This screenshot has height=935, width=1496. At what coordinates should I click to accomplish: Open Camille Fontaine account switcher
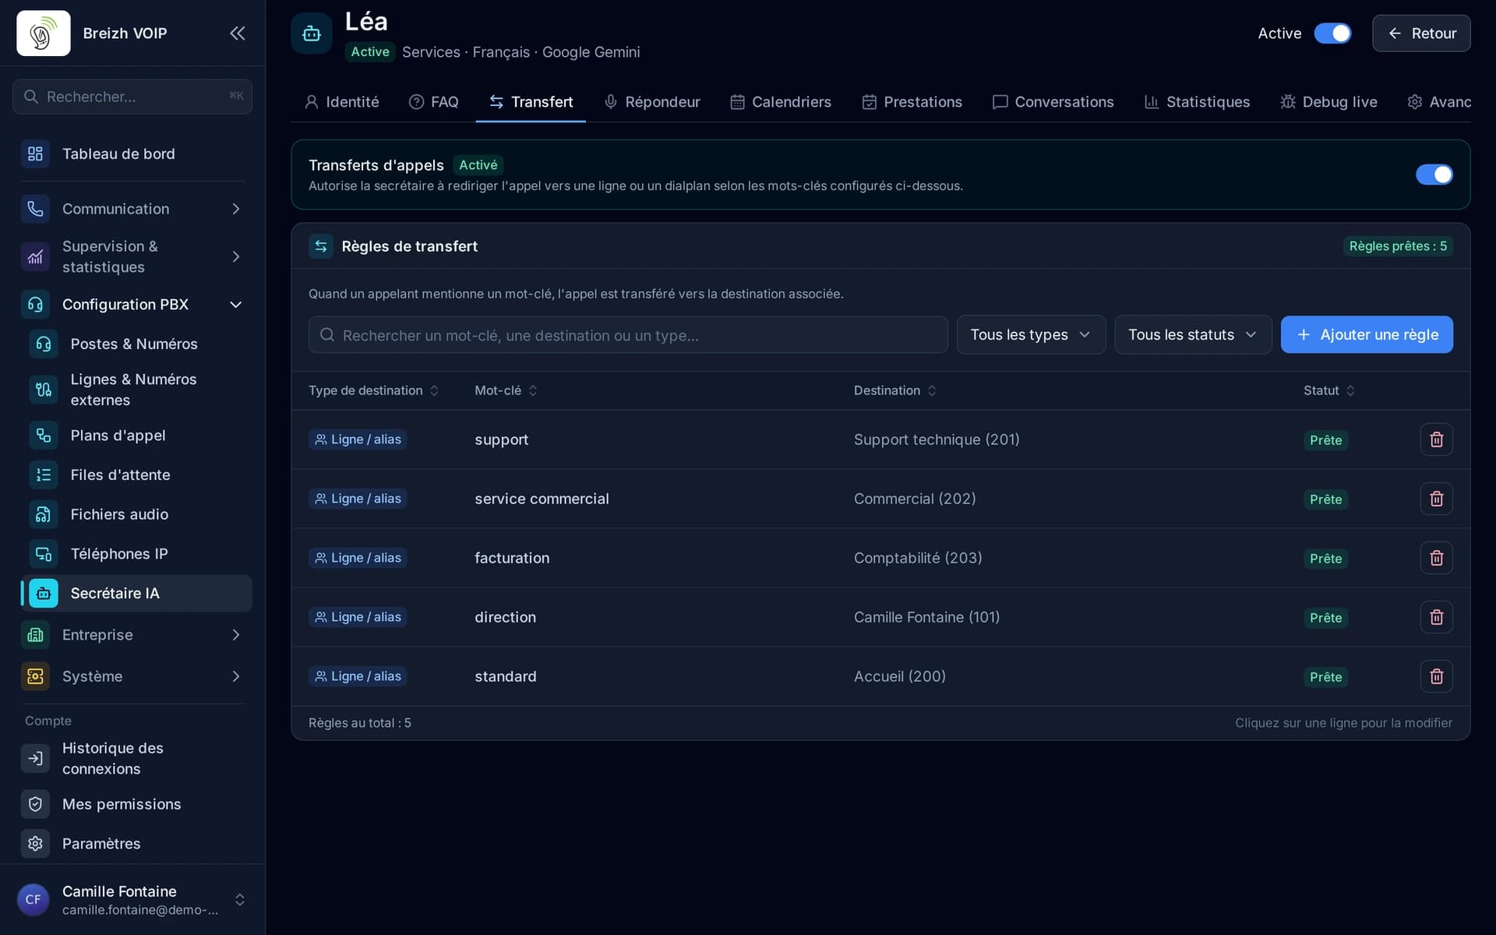(132, 899)
